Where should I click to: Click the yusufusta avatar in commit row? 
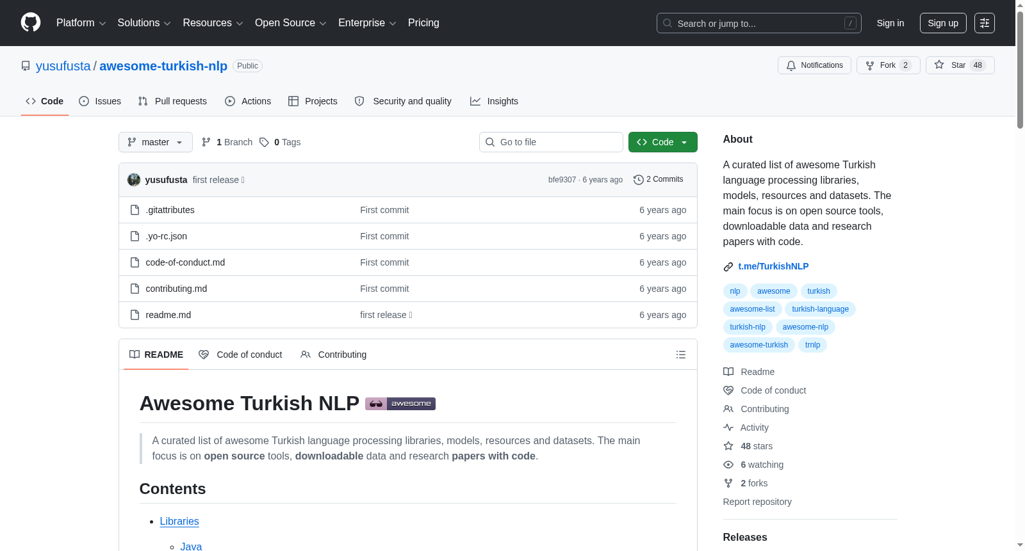134,180
